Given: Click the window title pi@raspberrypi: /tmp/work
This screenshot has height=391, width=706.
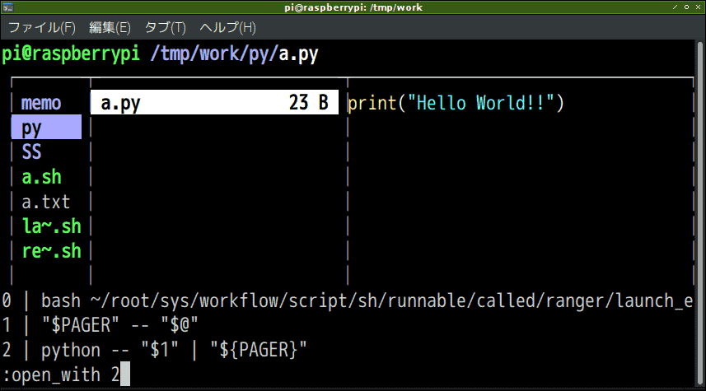Looking at the screenshot, I should (353, 7).
